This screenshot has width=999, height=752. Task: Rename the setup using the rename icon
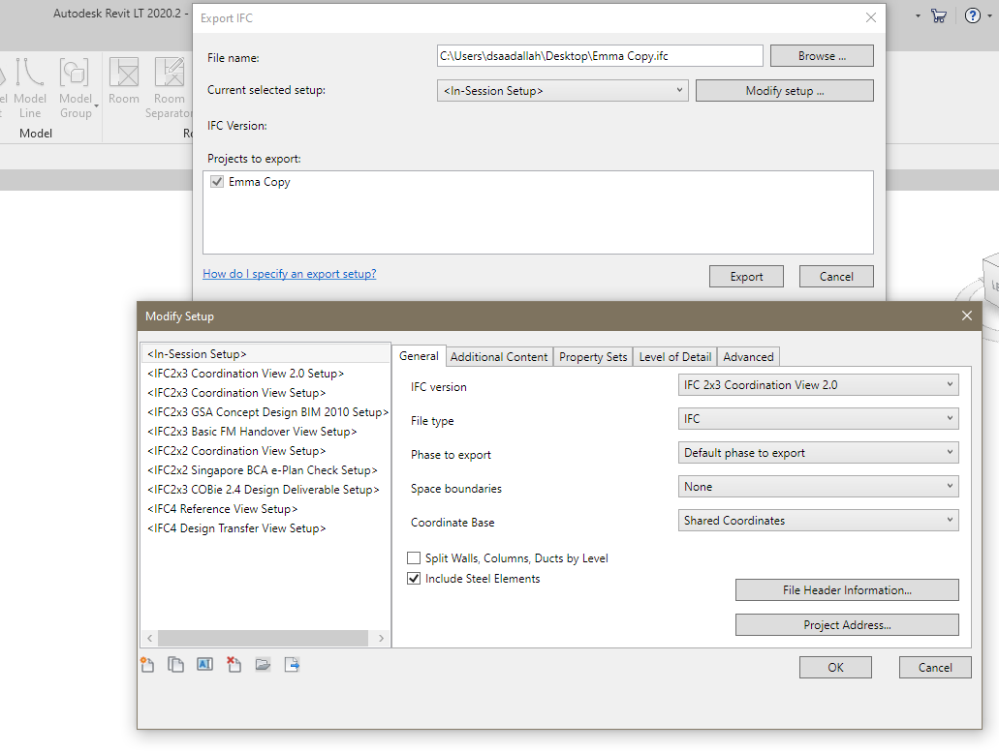point(204,664)
